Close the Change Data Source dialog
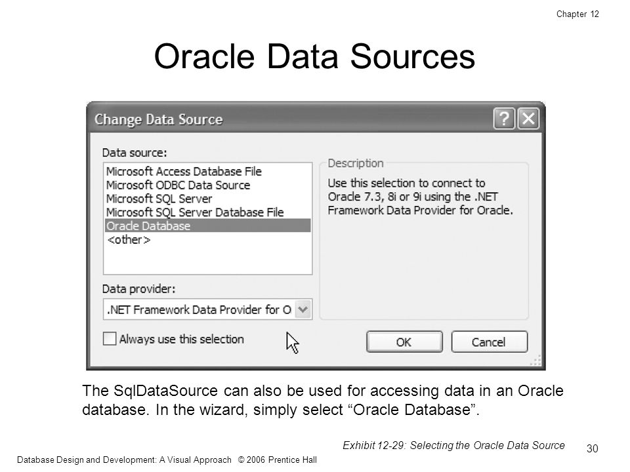Image resolution: width=630 pixels, height=472 pixels. 528,119
